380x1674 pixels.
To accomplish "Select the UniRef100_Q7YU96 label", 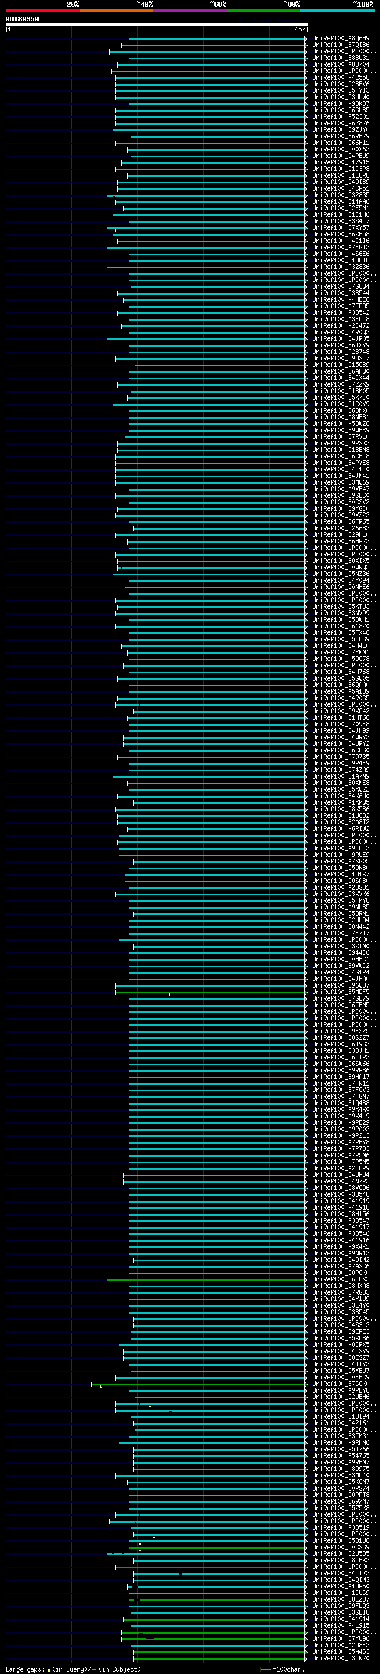I will pyautogui.click(x=340, y=1639).
